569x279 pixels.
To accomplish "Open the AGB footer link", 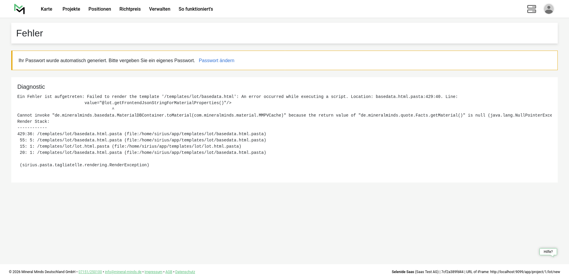I will point(169,272).
